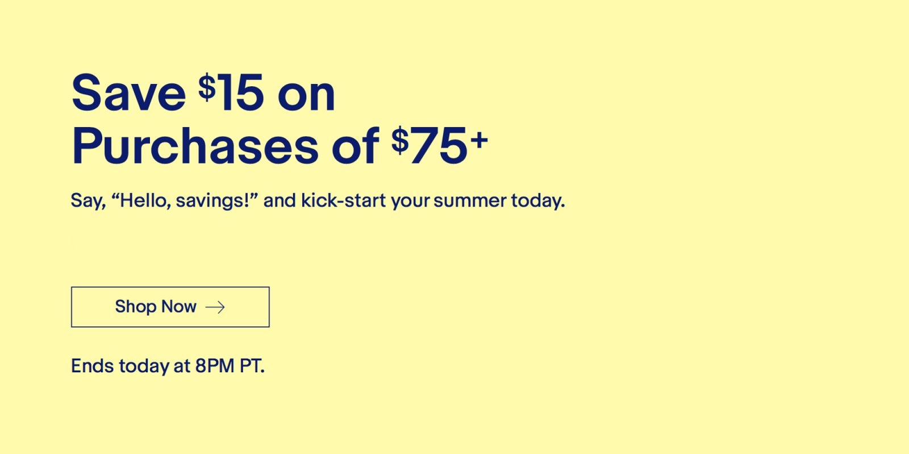This screenshot has height=454, width=909.
Task: Click the word 'today' in the tagline
Action: (537, 200)
